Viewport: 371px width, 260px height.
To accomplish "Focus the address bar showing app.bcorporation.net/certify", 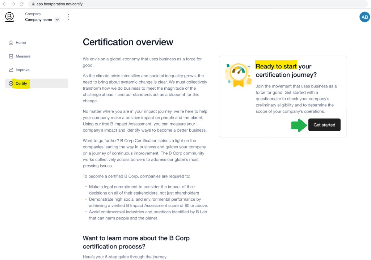I will (x=198, y=4).
